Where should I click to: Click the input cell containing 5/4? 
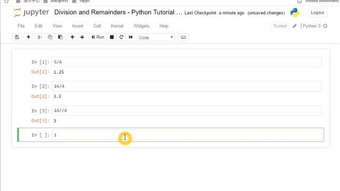pyautogui.click(x=186, y=62)
